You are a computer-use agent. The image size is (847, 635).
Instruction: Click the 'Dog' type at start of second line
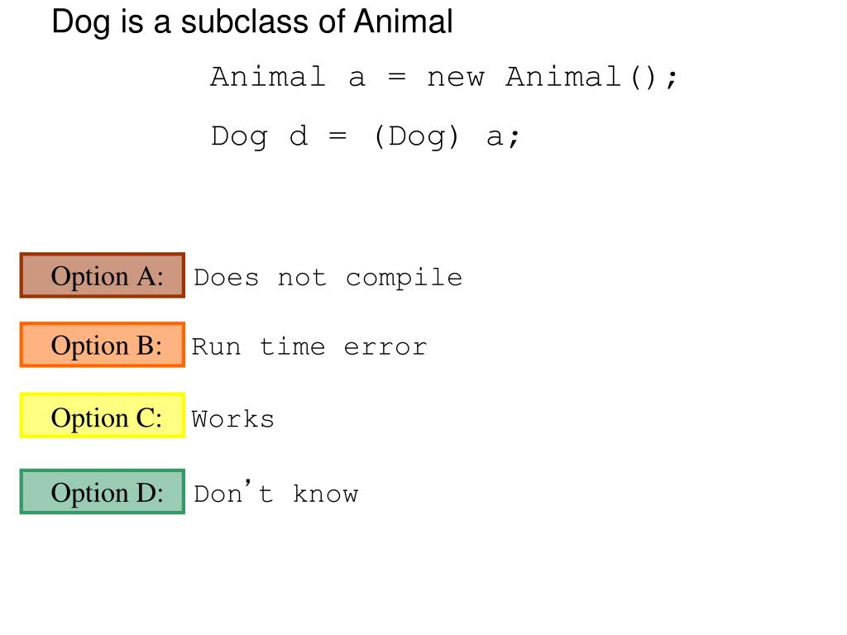(x=239, y=136)
